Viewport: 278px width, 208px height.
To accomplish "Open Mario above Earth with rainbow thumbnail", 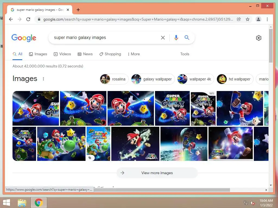I will click(x=184, y=144).
